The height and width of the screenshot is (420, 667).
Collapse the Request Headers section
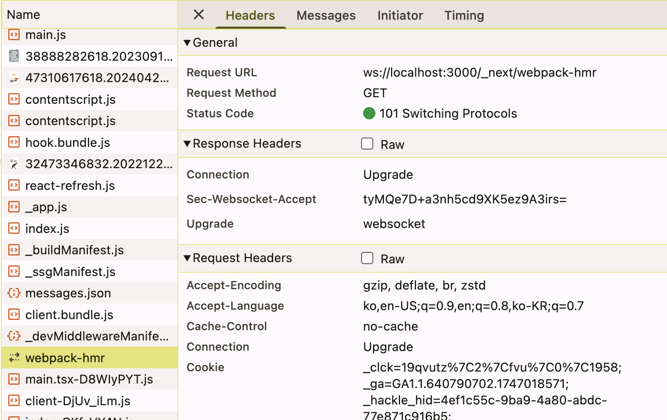pyautogui.click(x=187, y=258)
